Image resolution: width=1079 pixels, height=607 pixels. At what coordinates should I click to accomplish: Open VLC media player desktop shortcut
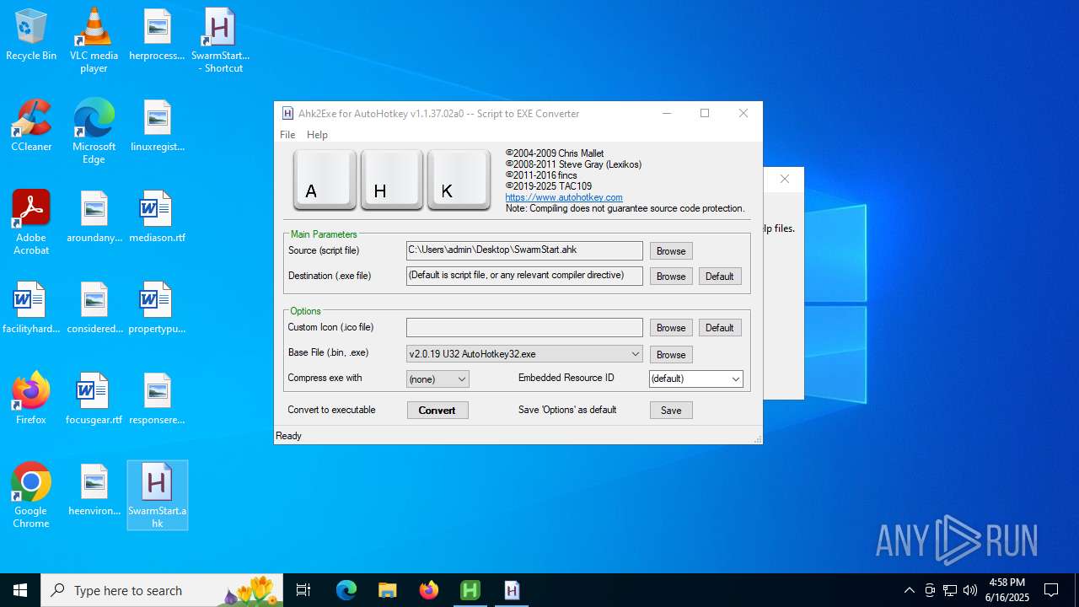tap(94, 40)
